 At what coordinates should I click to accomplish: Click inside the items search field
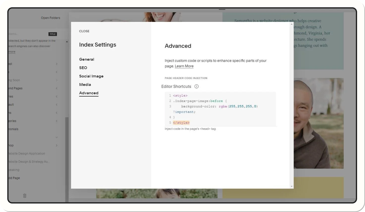[18, 34]
